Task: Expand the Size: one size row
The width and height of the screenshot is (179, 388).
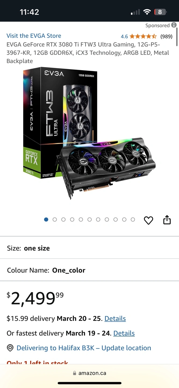Action: [x=89, y=248]
